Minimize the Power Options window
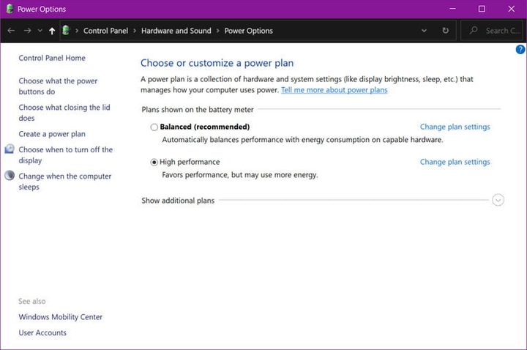Image resolution: width=527 pixels, height=350 pixels. (x=453, y=9)
